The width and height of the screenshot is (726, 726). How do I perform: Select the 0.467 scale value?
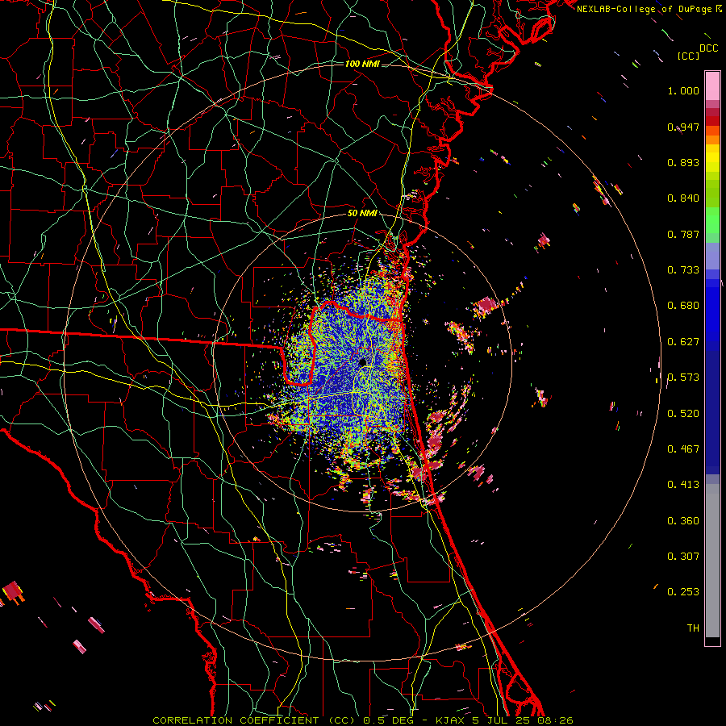click(683, 449)
